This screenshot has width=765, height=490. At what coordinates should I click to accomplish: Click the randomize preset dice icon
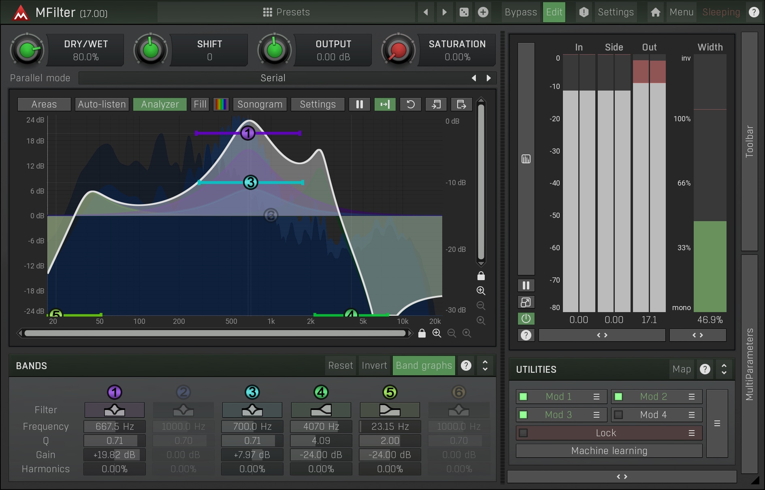click(464, 12)
